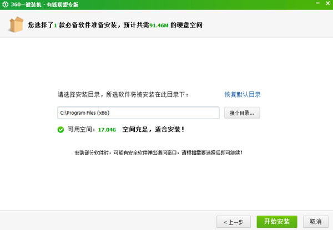Click the security software warning note
The image size is (333, 230).
pos(158,152)
